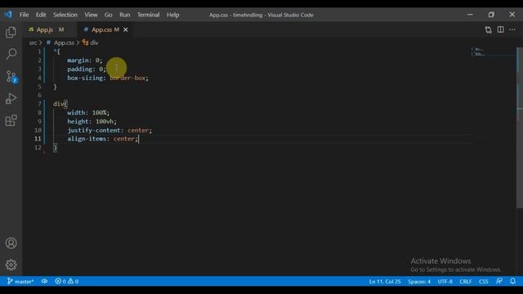Open the Selection menu
Viewport: 523px width, 294px height.
[x=65, y=15]
